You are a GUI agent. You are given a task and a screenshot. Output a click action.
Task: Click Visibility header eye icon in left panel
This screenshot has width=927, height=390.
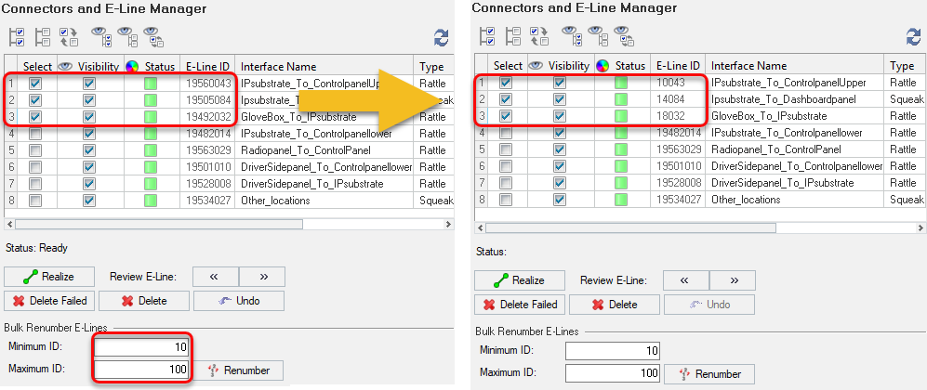[x=65, y=67]
